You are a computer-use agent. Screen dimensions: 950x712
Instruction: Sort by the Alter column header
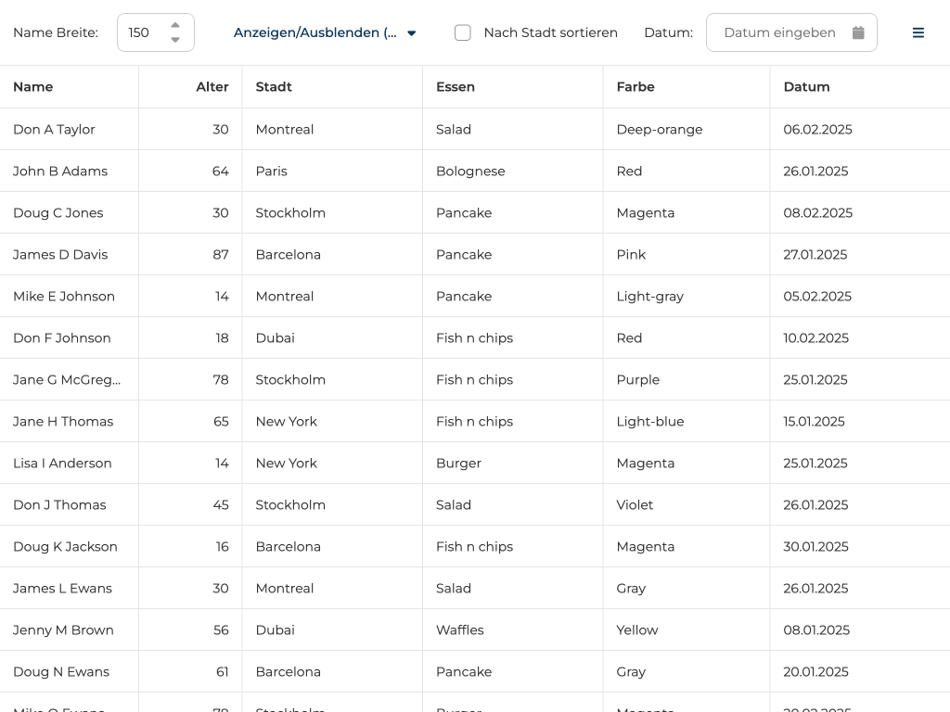coord(212,86)
